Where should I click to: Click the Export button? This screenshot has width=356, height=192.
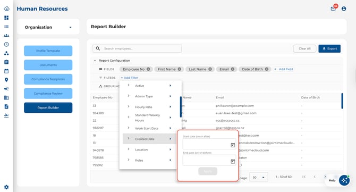329,48
